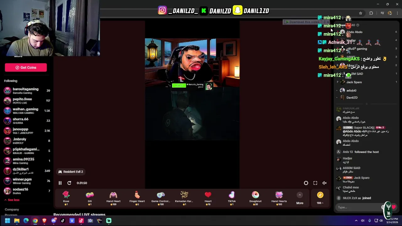
Task: Select rank 7 Jack Sparo viewer row
Action: tap(367, 82)
